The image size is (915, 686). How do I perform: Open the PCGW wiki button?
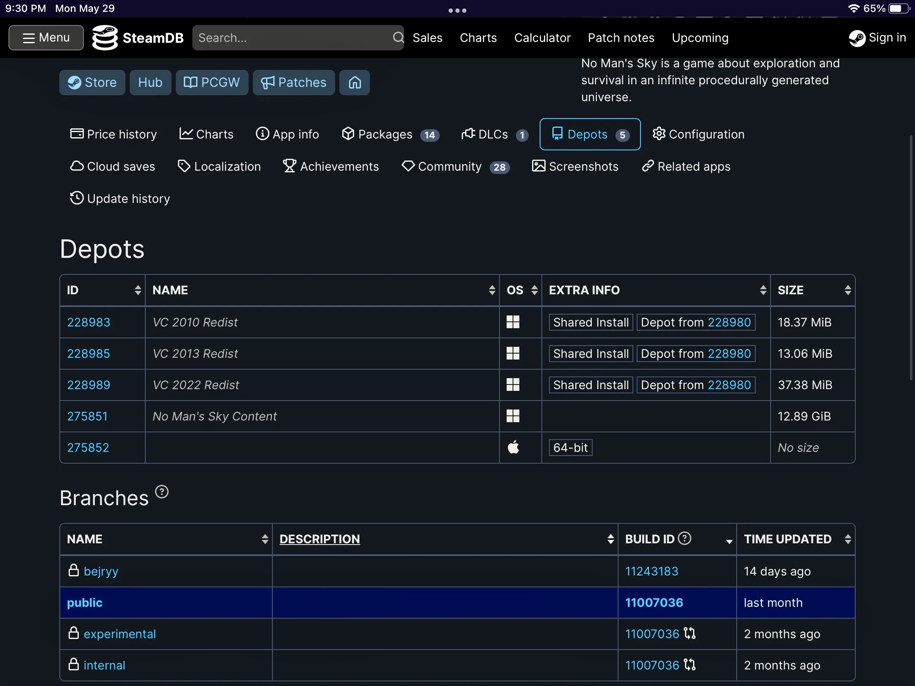click(212, 83)
